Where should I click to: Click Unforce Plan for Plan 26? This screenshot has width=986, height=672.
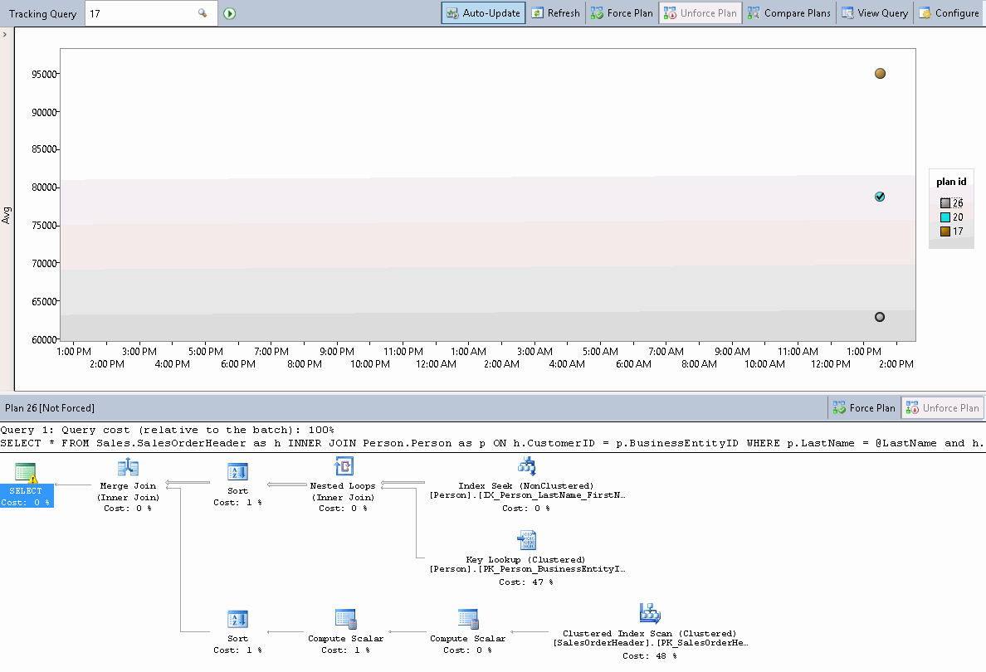(x=942, y=407)
